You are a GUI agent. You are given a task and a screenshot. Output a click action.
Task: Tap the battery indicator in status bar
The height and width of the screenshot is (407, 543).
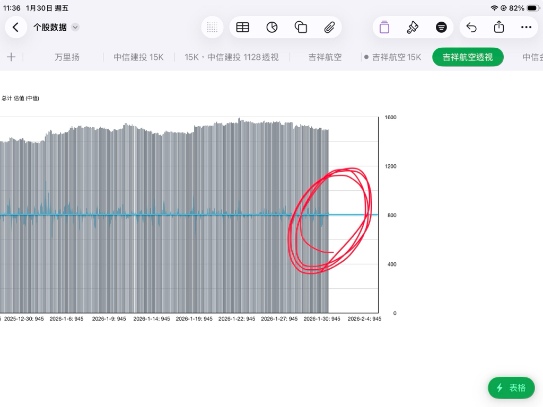click(x=533, y=8)
